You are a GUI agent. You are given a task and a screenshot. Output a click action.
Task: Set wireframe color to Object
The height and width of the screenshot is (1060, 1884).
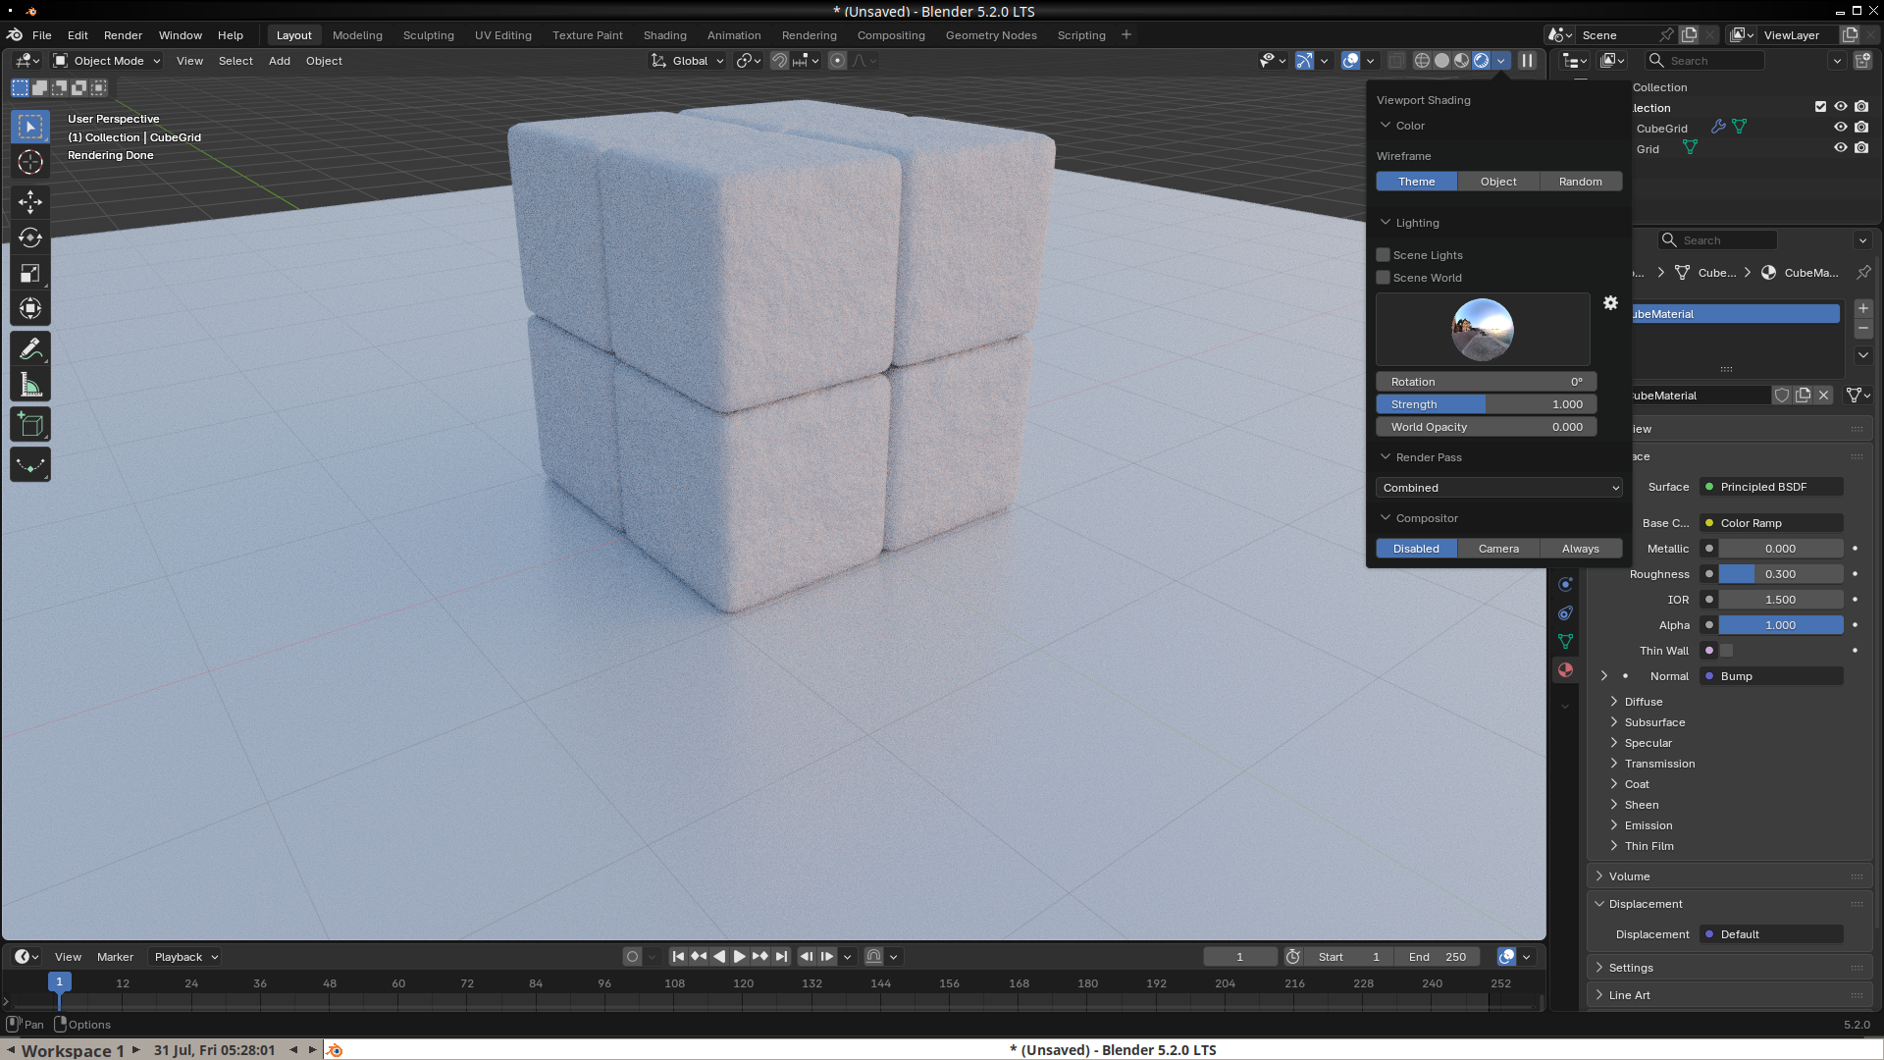[1498, 182]
